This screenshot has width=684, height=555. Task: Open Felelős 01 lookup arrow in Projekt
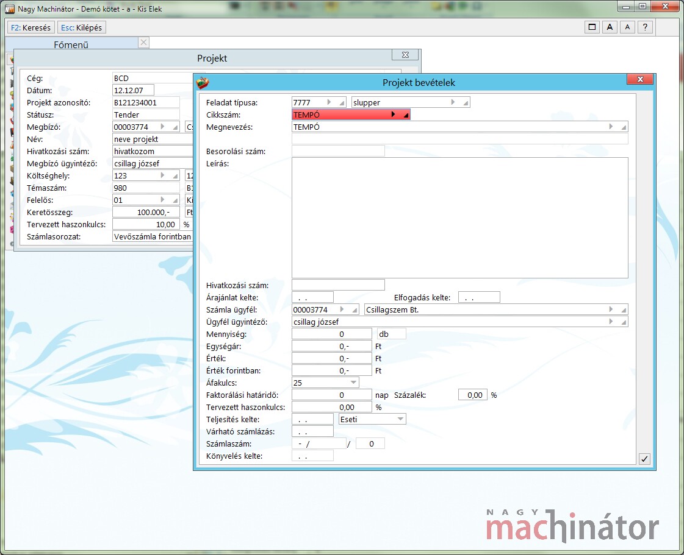(163, 200)
